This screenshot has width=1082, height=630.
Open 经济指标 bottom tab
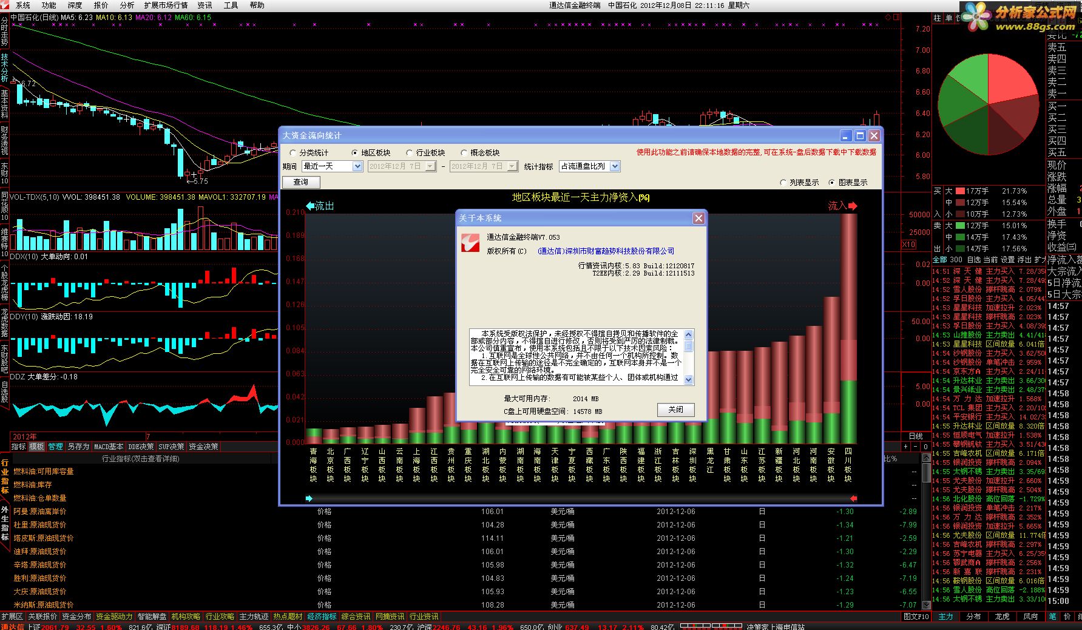322,616
